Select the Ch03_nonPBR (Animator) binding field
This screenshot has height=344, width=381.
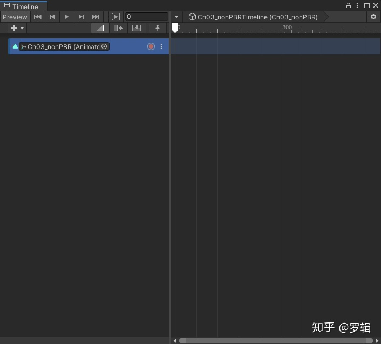[x=64, y=46]
